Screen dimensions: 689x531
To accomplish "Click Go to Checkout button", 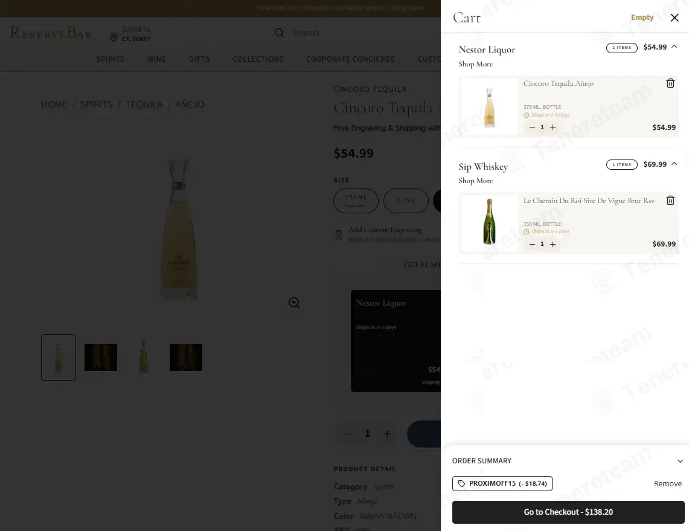I will (x=568, y=512).
